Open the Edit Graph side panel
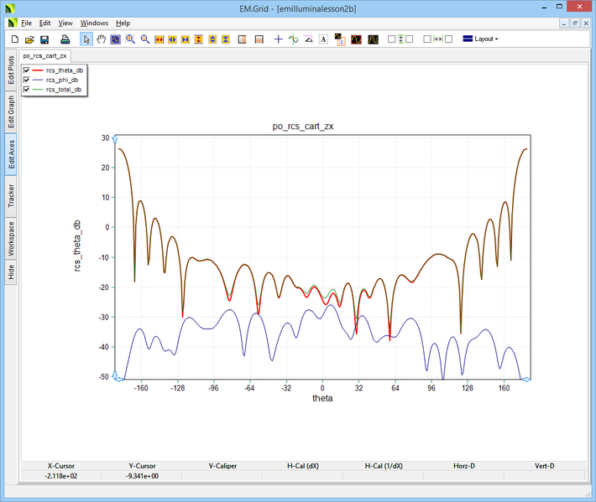 pos(11,111)
